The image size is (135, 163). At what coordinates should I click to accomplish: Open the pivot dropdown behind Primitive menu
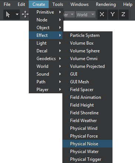pos(69,15)
